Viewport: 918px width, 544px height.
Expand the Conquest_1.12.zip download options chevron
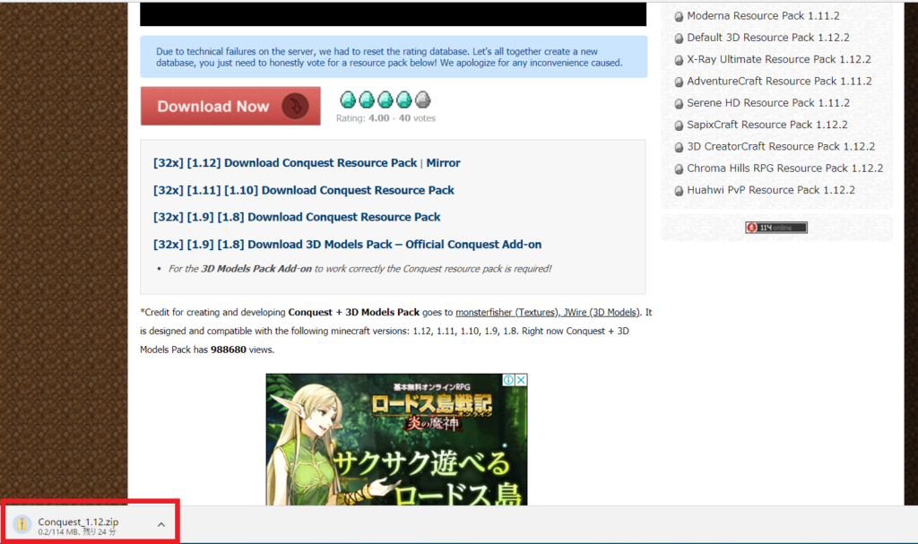161,524
